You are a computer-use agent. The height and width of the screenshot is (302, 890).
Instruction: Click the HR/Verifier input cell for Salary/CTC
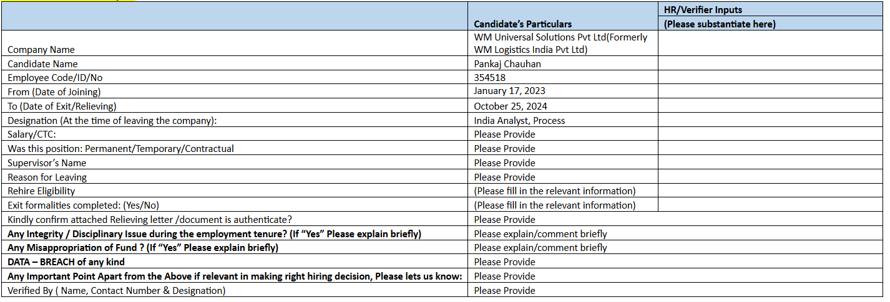tap(770, 134)
